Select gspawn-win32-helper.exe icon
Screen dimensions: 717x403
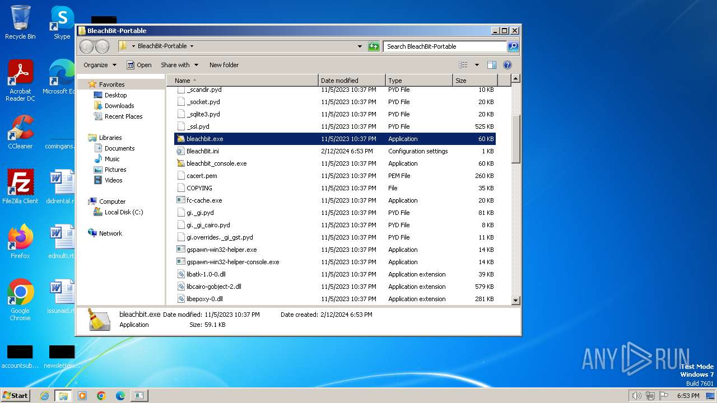[180, 250]
